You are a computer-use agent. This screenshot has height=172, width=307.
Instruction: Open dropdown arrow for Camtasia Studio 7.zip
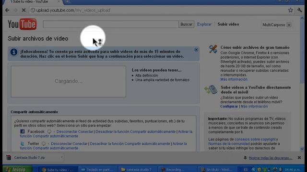click(62, 157)
